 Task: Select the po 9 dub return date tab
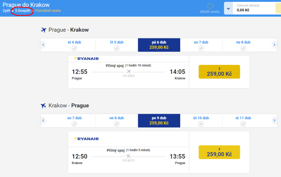tap(159, 121)
